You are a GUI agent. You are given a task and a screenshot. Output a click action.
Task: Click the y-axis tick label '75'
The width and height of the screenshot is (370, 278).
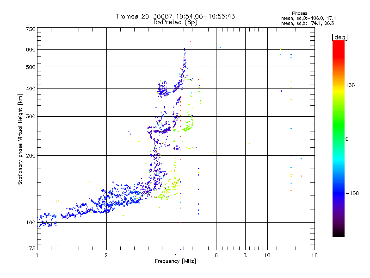tap(32, 248)
